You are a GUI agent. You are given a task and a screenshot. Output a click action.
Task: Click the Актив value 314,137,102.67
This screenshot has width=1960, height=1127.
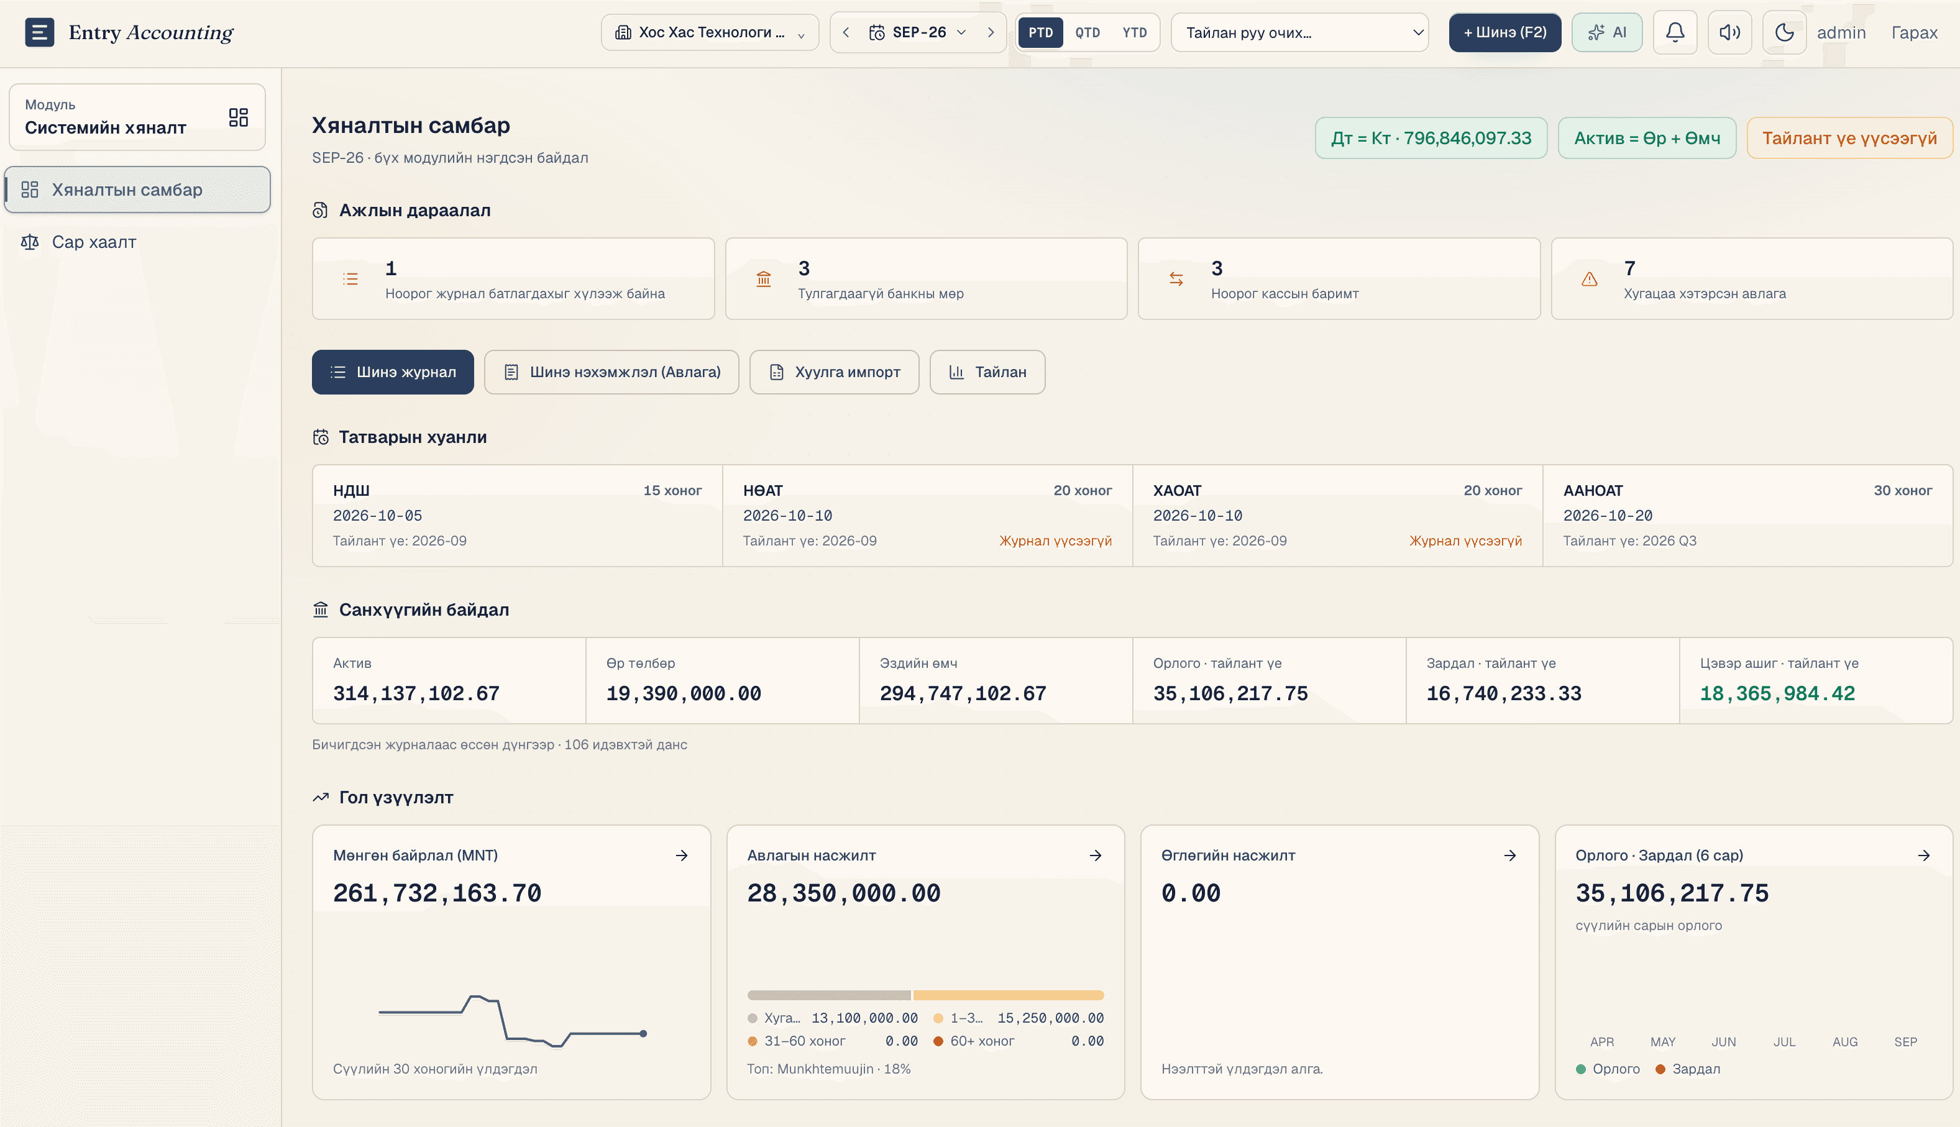(x=416, y=693)
